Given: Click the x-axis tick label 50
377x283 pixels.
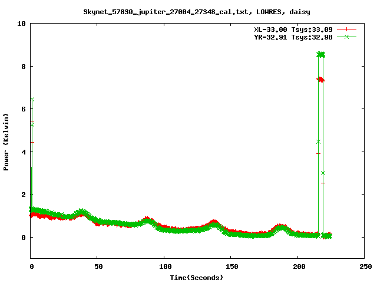Looking at the screenshot, I should [x=98, y=266].
